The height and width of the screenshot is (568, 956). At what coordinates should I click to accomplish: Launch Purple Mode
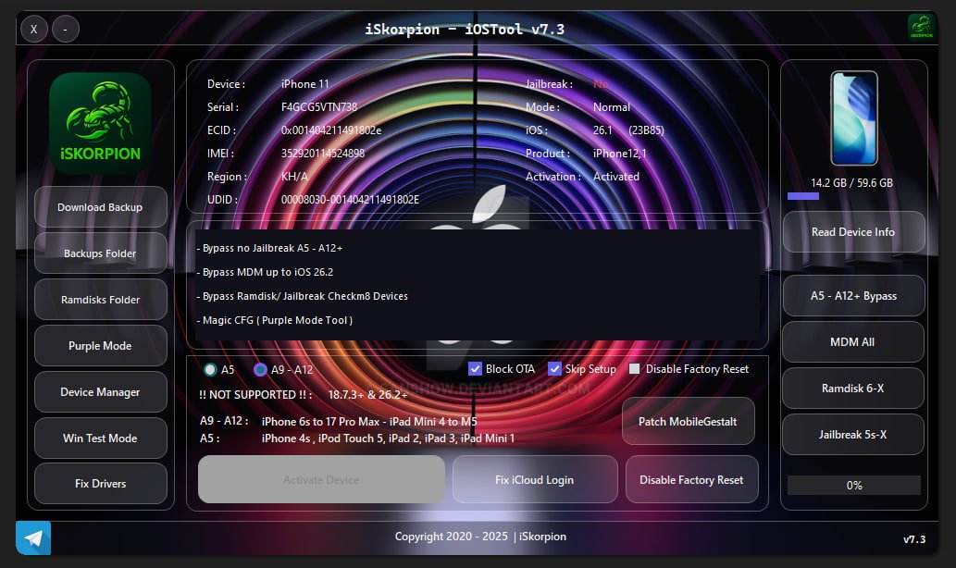click(x=101, y=346)
